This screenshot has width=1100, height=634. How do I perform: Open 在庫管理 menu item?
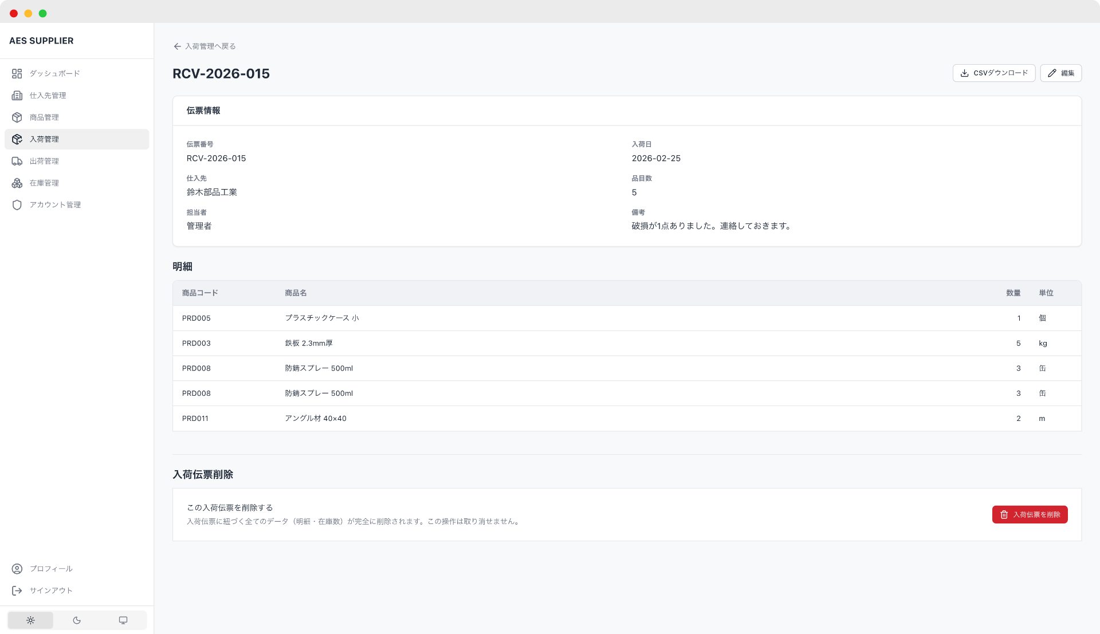point(44,183)
